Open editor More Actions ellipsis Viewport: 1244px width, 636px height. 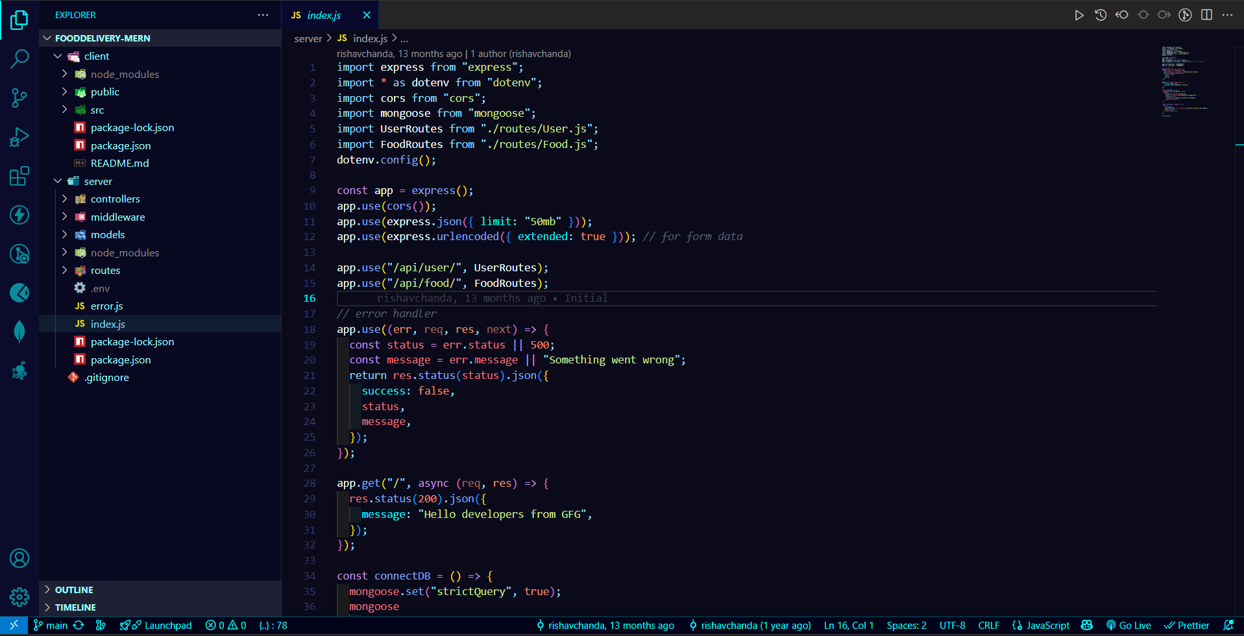1227,15
